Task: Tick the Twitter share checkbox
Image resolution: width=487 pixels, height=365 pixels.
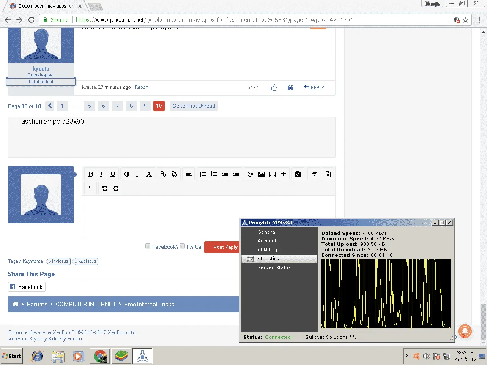Action: coord(182,246)
